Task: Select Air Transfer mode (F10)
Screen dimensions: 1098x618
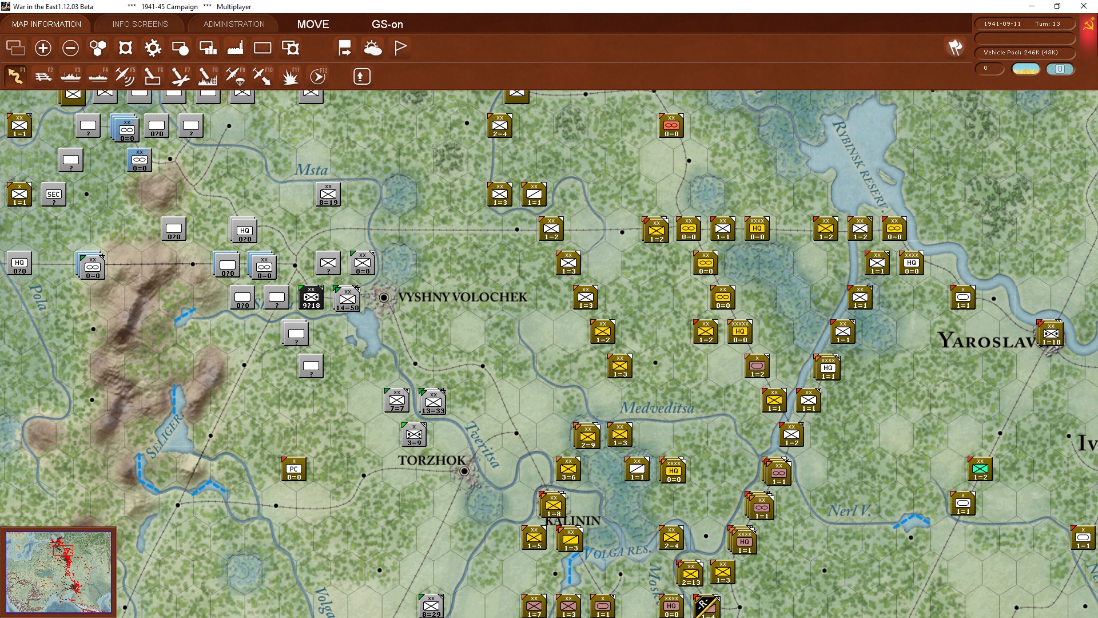Action: 262,76
